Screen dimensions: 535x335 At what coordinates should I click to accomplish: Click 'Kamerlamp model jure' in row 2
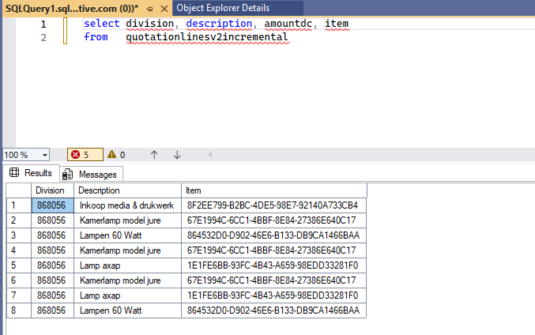pos(127,220)
